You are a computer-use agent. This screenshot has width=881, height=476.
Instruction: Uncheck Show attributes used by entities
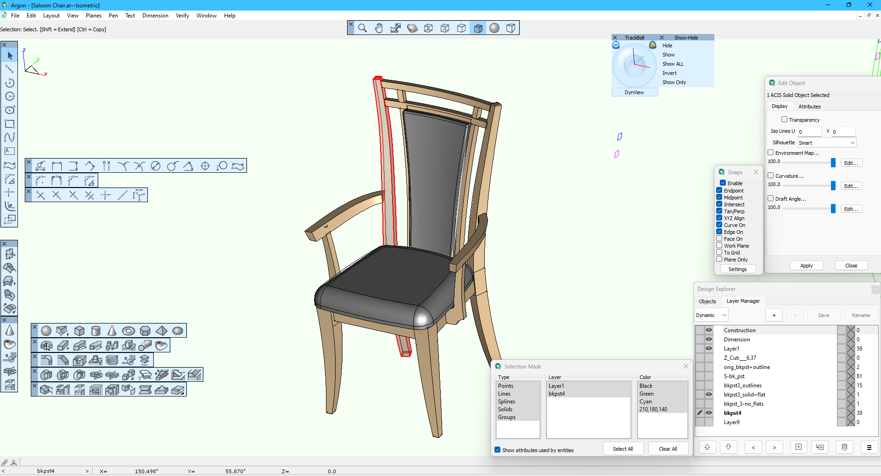498,450
